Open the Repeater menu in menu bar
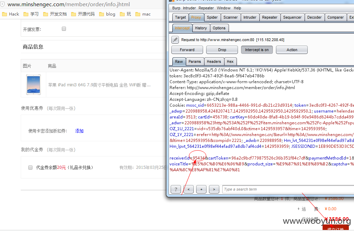The height and width of the screenshot is (231, 354). pyautogui.click(x=206, y=8)
